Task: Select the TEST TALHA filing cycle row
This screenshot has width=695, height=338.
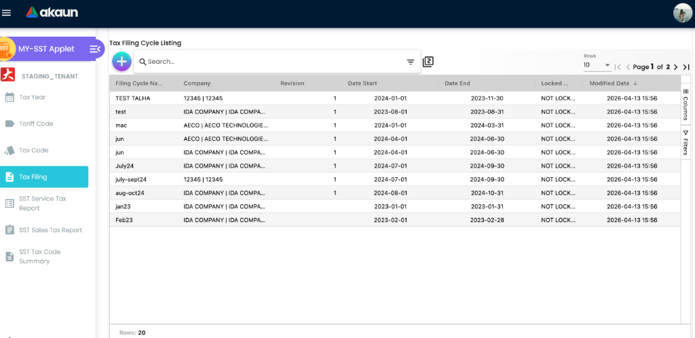Action: pos(395,98)
